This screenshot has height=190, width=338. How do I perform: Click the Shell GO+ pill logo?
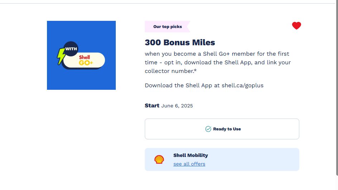click(x=84, y=60)
